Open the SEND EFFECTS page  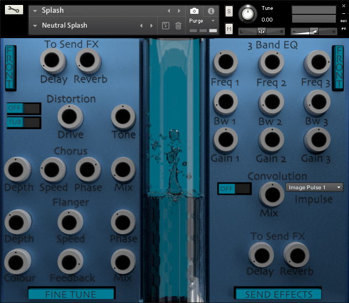coord(278,294)
